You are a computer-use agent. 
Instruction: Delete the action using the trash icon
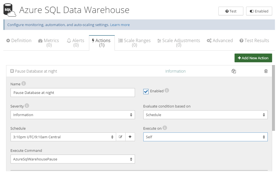[266, 71]
